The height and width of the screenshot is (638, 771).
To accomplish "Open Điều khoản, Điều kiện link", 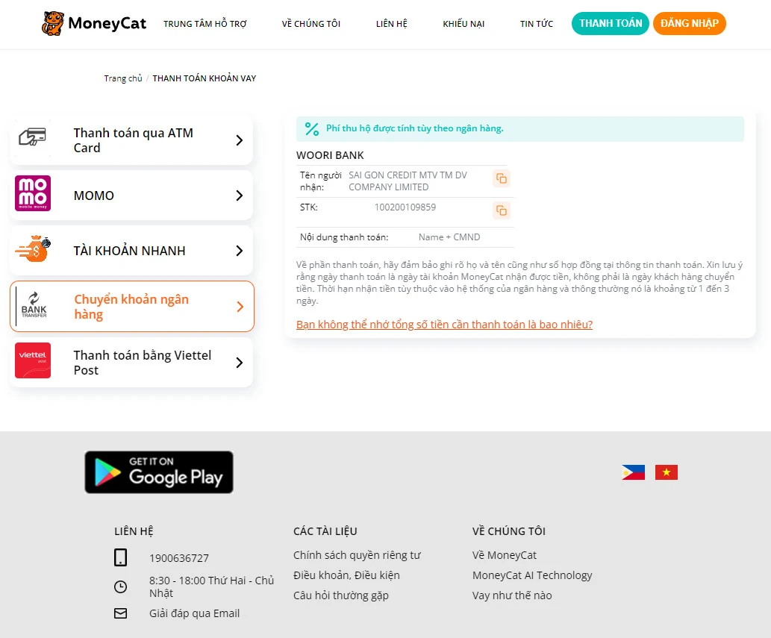I will pos(346,575).
